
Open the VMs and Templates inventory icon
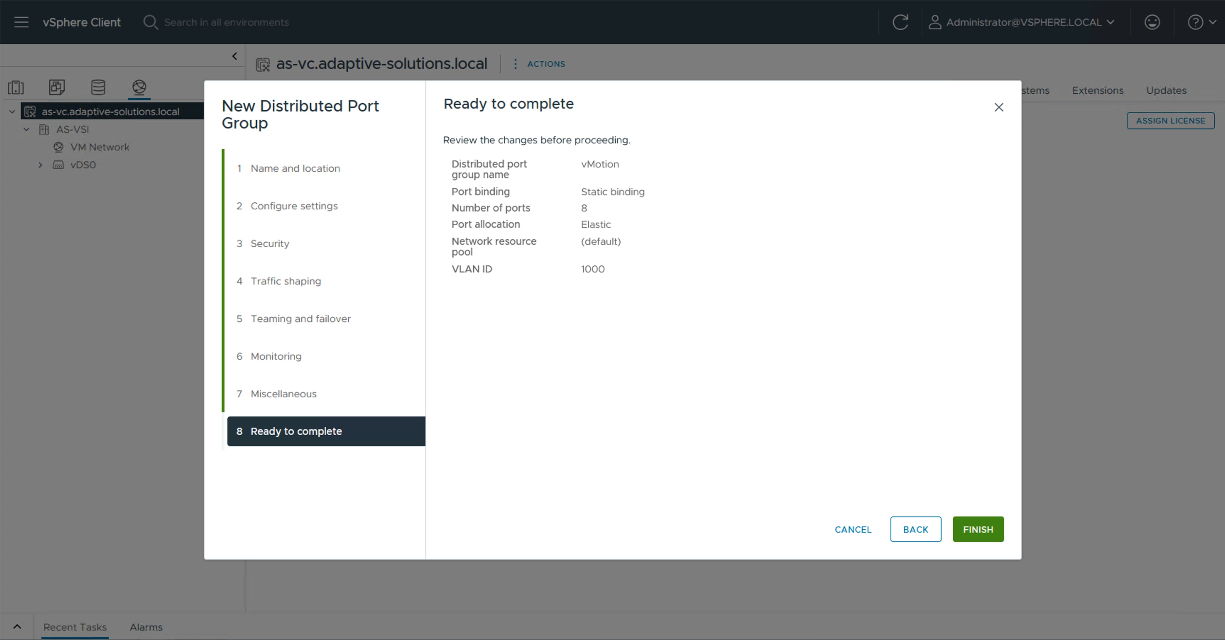[56, 87]
